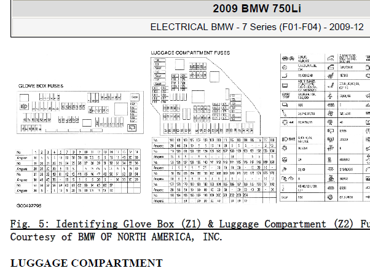Click the START STOP symbol in the legend
The image size is (370, 279).
286,95
